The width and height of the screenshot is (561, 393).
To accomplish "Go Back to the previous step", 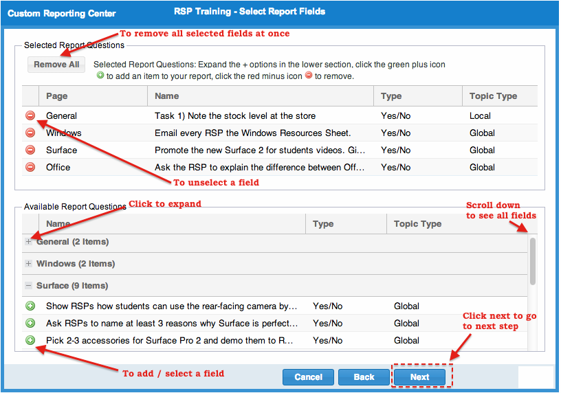I will 364,377.
